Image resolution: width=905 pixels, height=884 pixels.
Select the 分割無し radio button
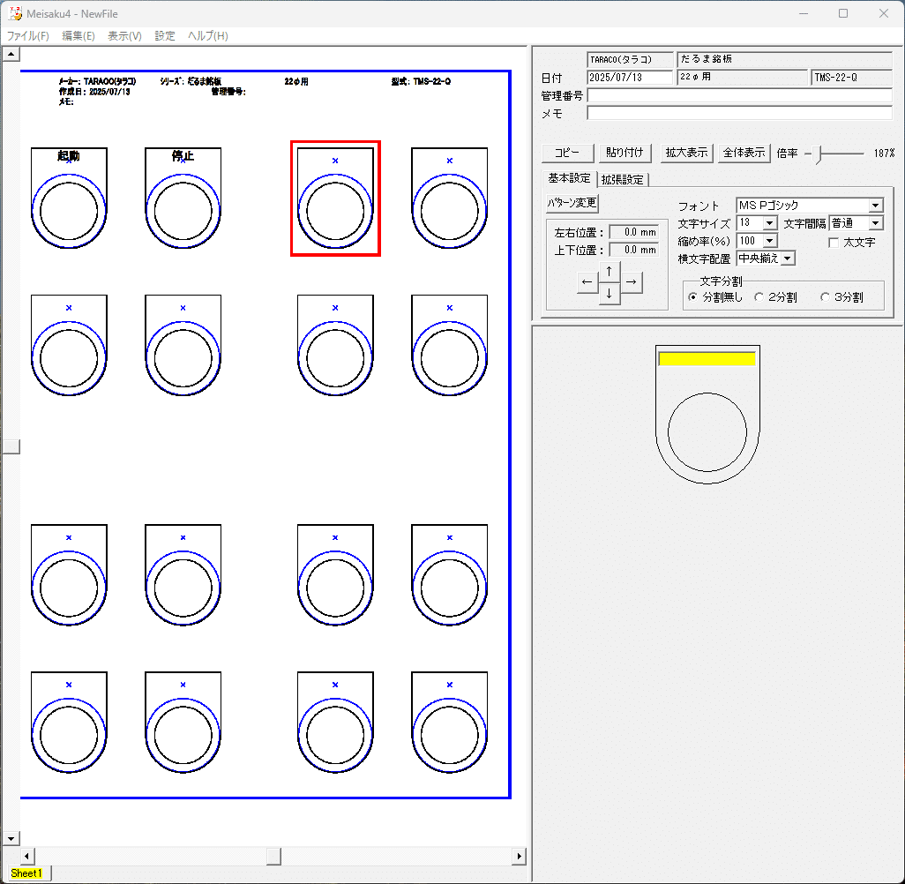(x=692, y=296)
